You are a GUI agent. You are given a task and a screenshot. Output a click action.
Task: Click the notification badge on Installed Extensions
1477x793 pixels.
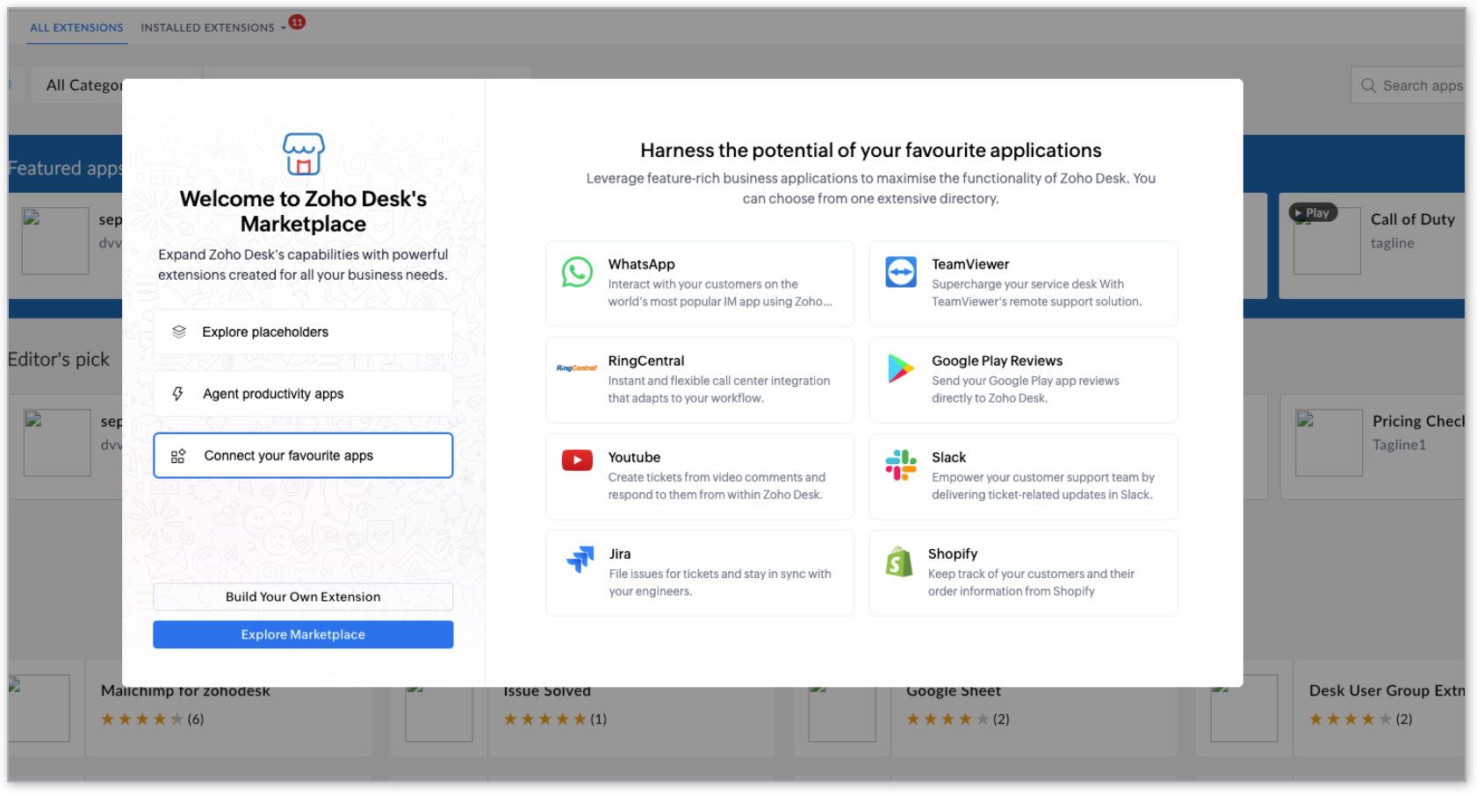pyautogui.click(x=298, y=22)
